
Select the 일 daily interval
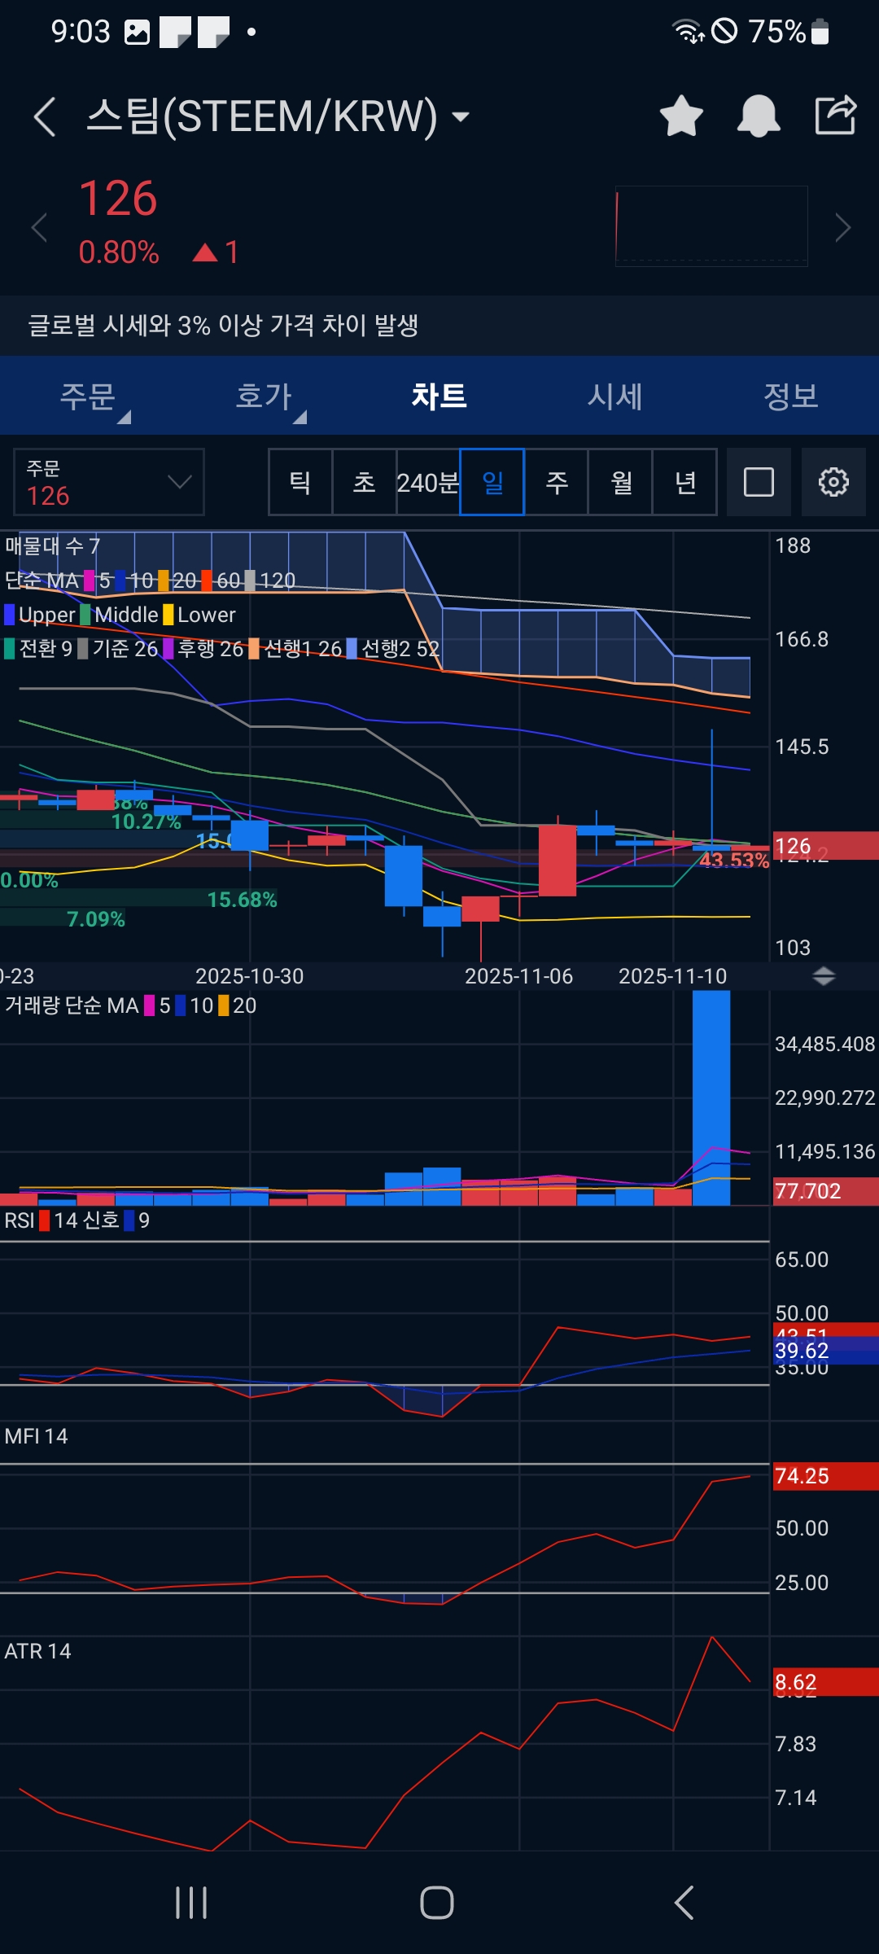click(x=492, y=482)
